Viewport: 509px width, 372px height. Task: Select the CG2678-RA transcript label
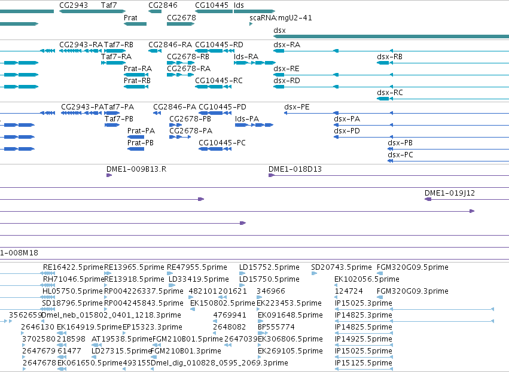point(188,69)
